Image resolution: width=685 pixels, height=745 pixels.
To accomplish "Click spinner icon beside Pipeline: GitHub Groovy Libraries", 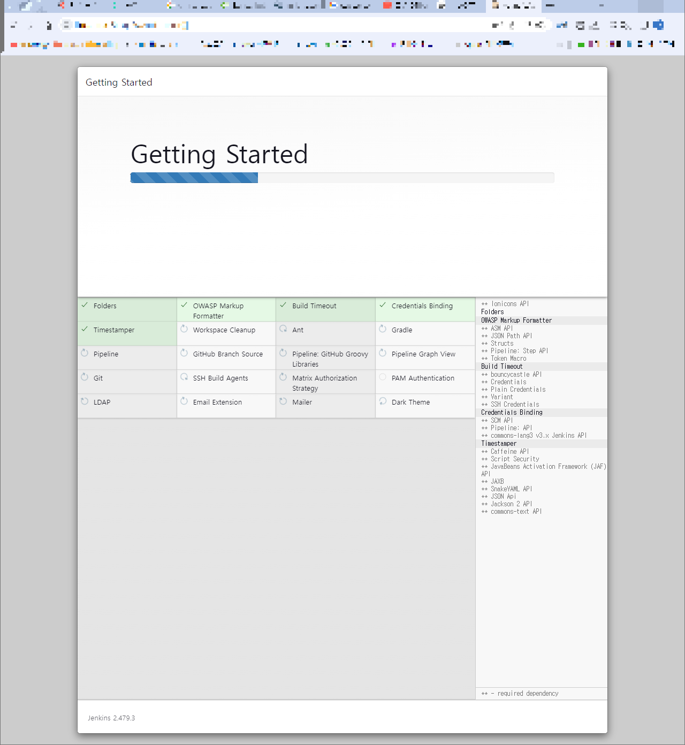I will click(x=283, y=353).
